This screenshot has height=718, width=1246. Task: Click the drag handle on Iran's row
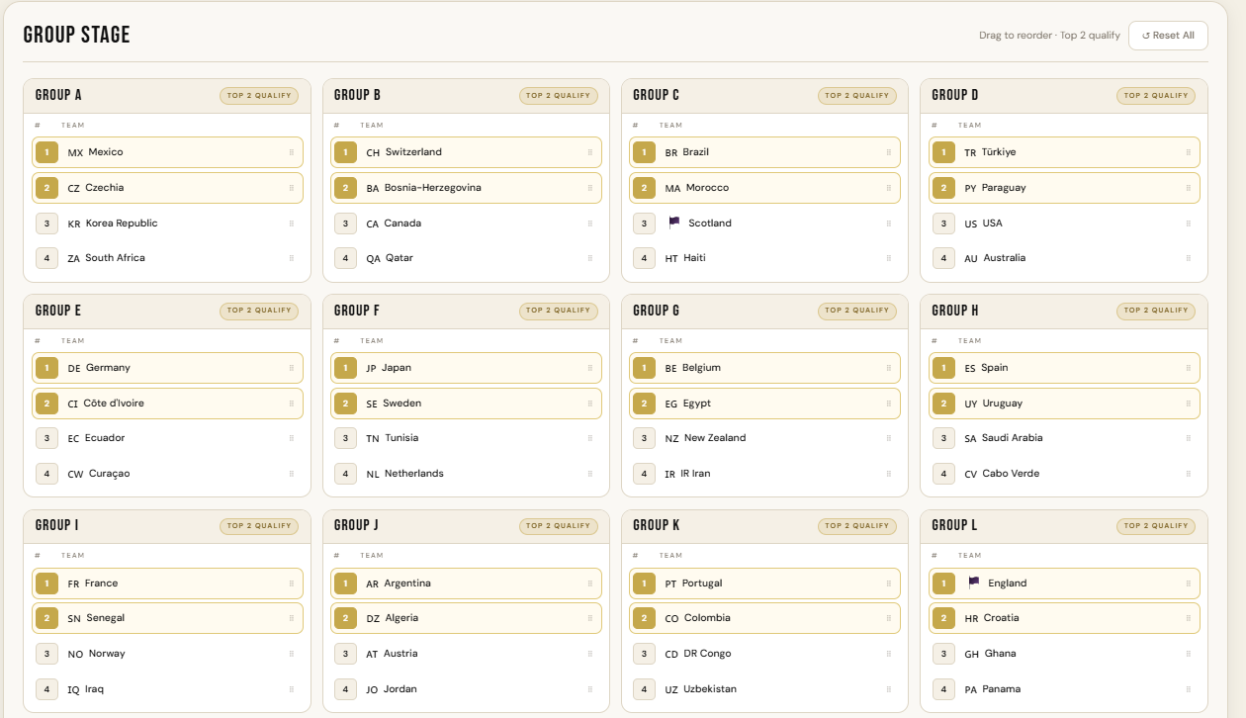coord(889,474)
